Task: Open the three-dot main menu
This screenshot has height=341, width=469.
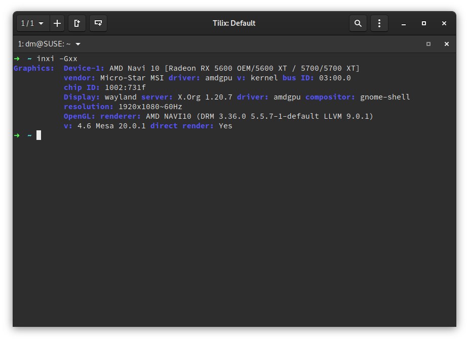Action: click(x=379, y=23)
